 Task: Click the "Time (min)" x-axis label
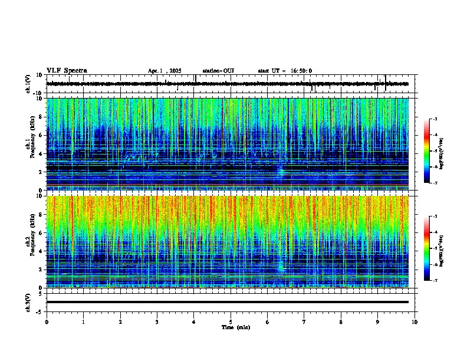click(x=236, y=327)
